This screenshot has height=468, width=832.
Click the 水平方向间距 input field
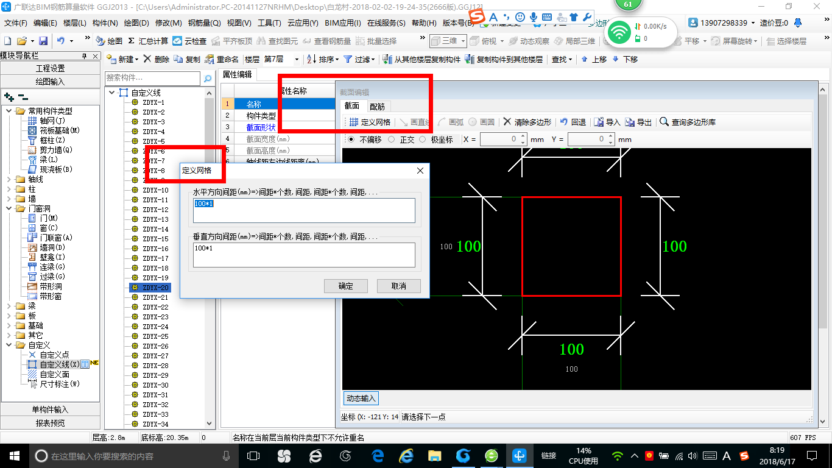pos(304,210)
